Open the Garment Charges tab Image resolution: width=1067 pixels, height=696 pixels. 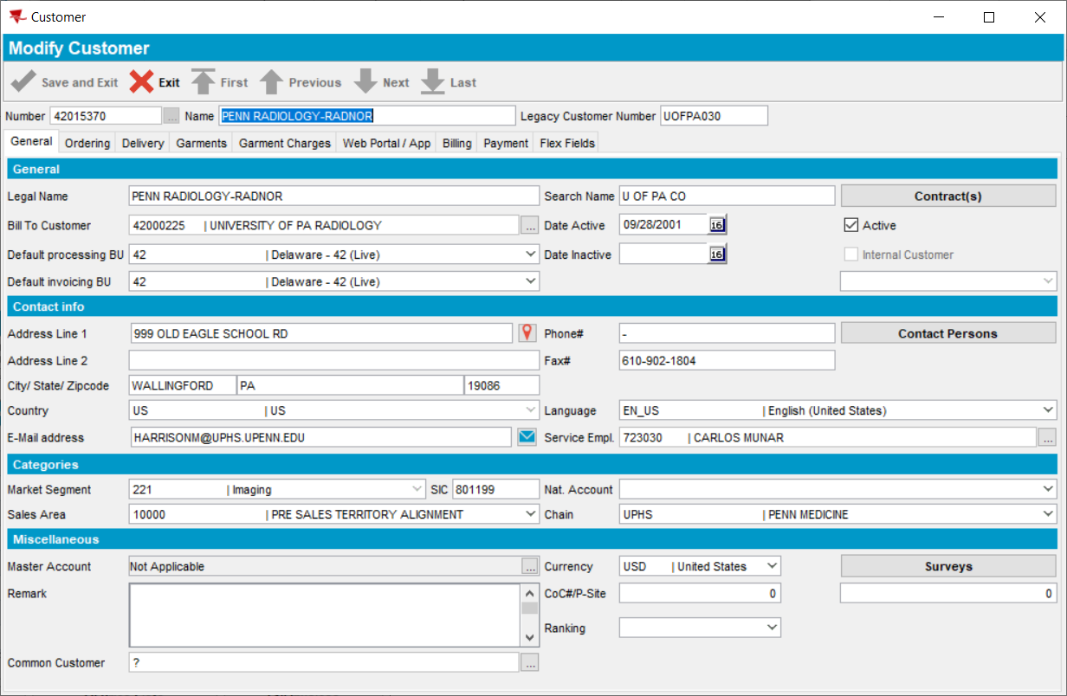click(284, 143)
